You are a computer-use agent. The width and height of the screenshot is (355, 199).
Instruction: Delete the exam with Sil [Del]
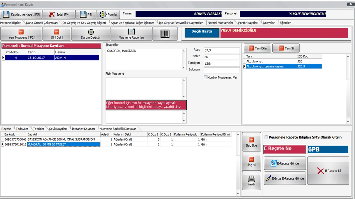[x=57, y=34]
